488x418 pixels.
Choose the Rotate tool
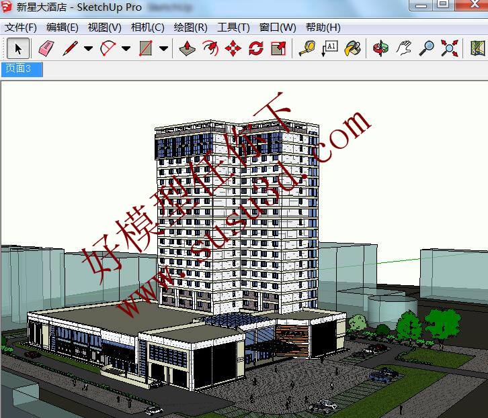(x=256, y=48)
